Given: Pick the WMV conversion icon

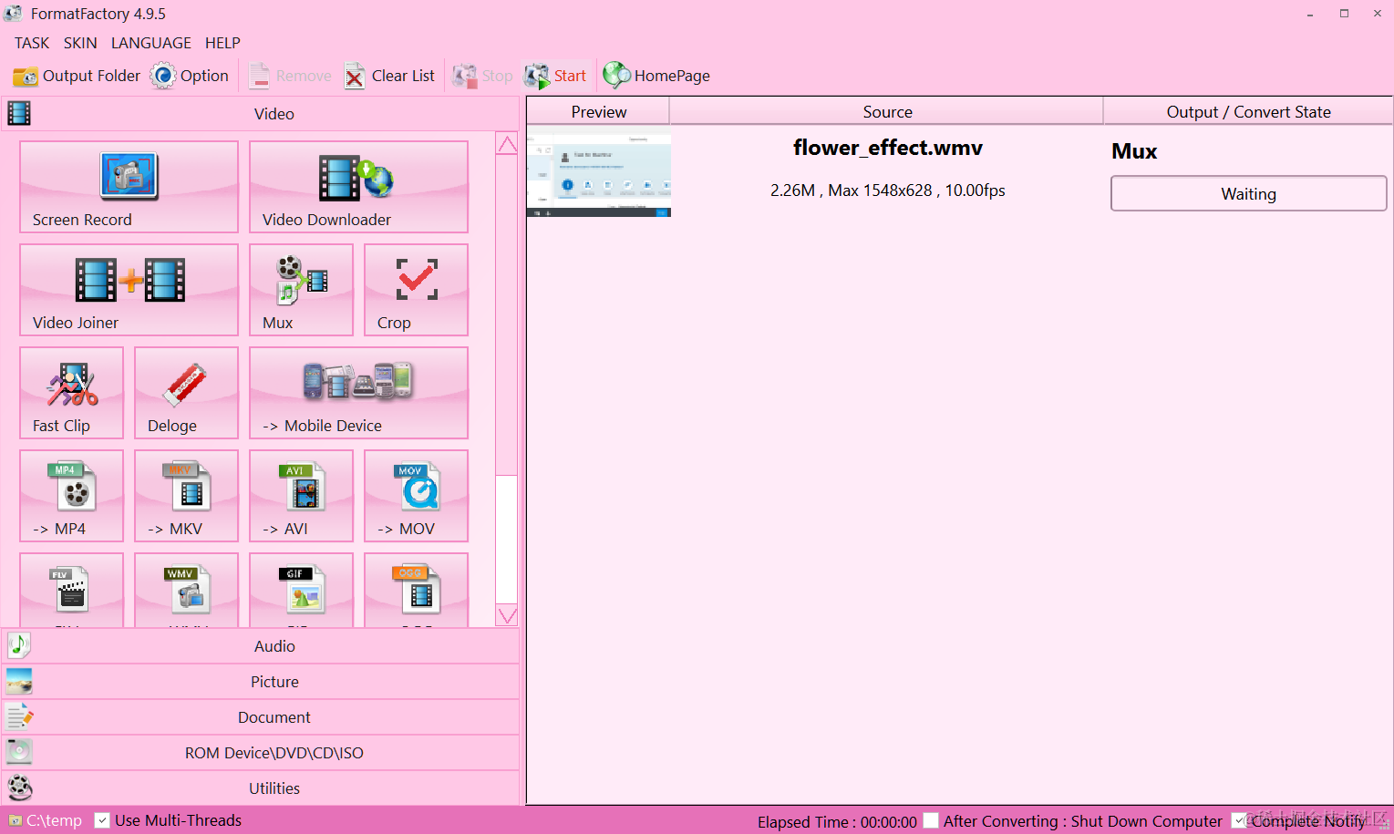Looking at the screenshot, I should [186, 590].
